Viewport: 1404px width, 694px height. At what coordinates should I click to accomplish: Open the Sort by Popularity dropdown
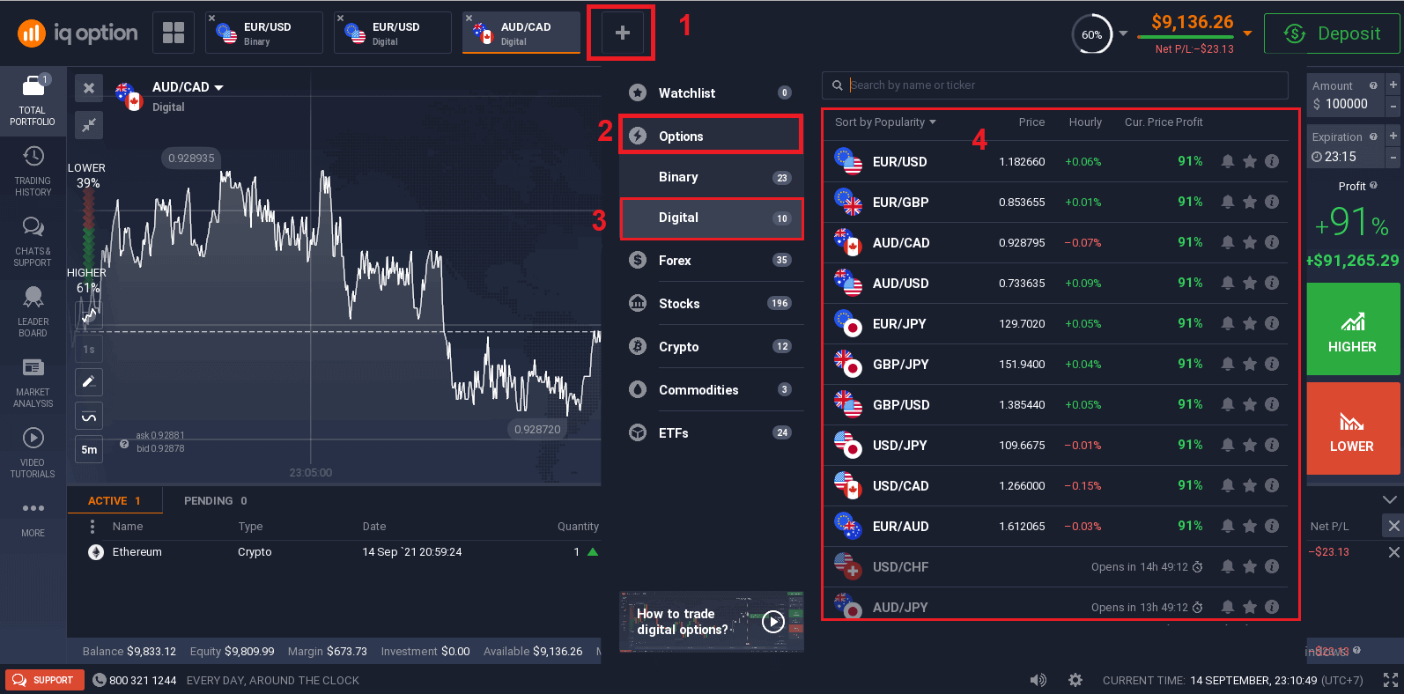(885, 122)
